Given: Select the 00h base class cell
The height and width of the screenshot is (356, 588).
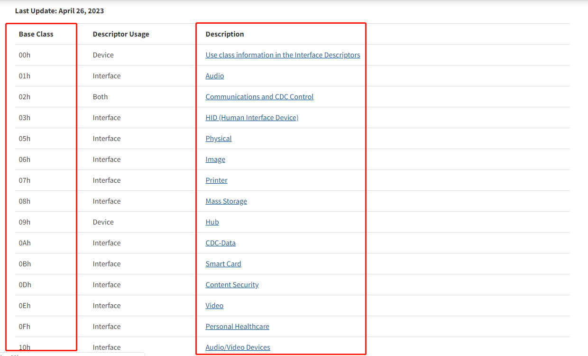Looking at the screenshot, I should click(x=25, y=55).
